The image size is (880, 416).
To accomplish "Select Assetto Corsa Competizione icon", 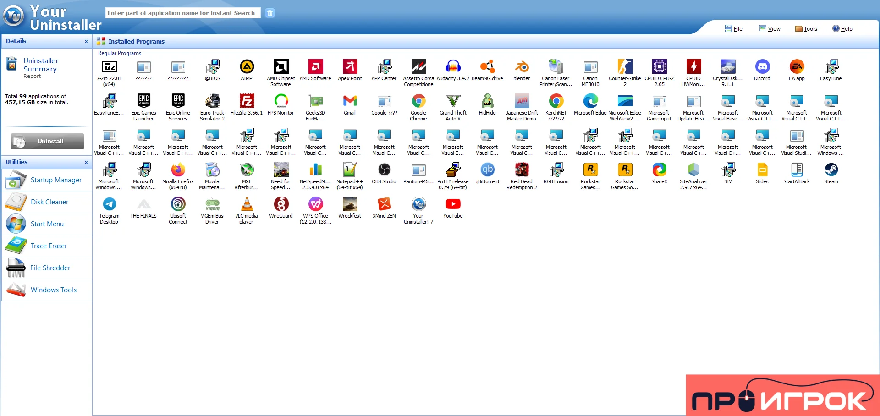I will (x=418, y=67).
